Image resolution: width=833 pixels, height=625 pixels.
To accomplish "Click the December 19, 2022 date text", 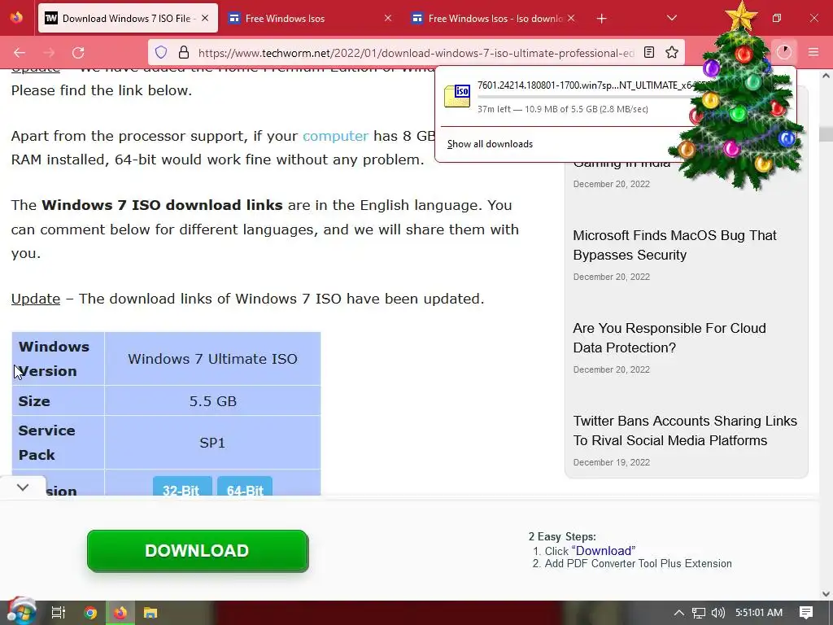I will (x=612, y=462).
